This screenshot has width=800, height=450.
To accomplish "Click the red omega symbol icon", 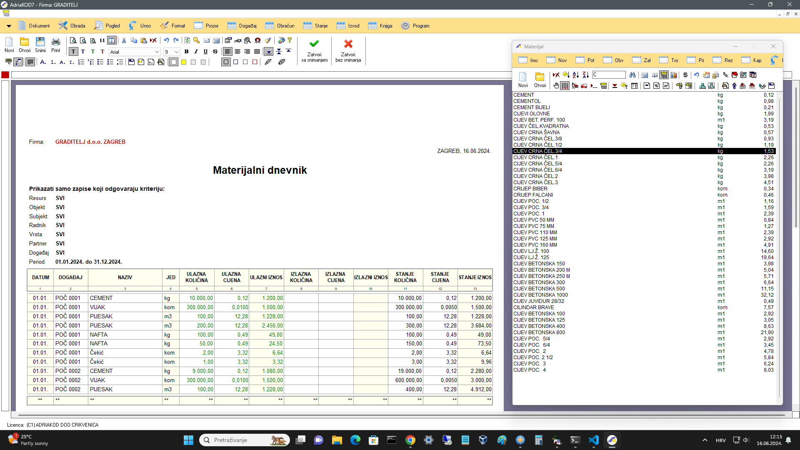I will (x=257, y=40).
